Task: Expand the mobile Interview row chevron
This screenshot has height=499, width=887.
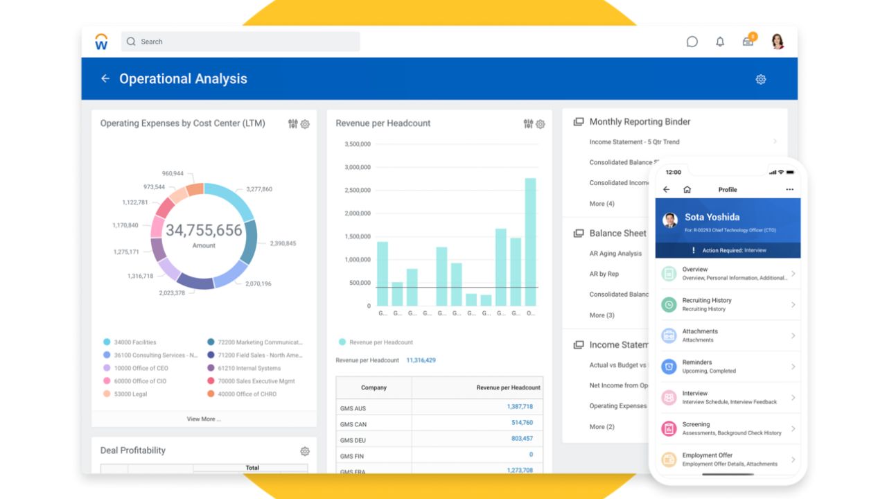Action: tap(793, 398)
